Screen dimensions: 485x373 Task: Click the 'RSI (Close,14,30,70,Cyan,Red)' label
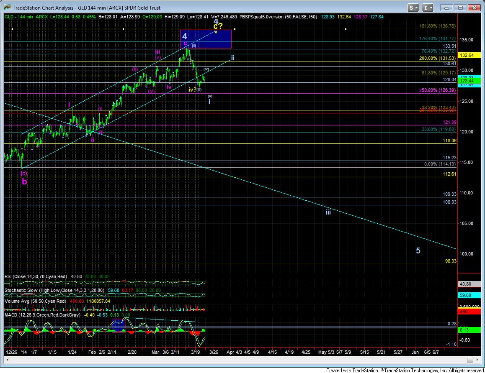coord(36,277)
